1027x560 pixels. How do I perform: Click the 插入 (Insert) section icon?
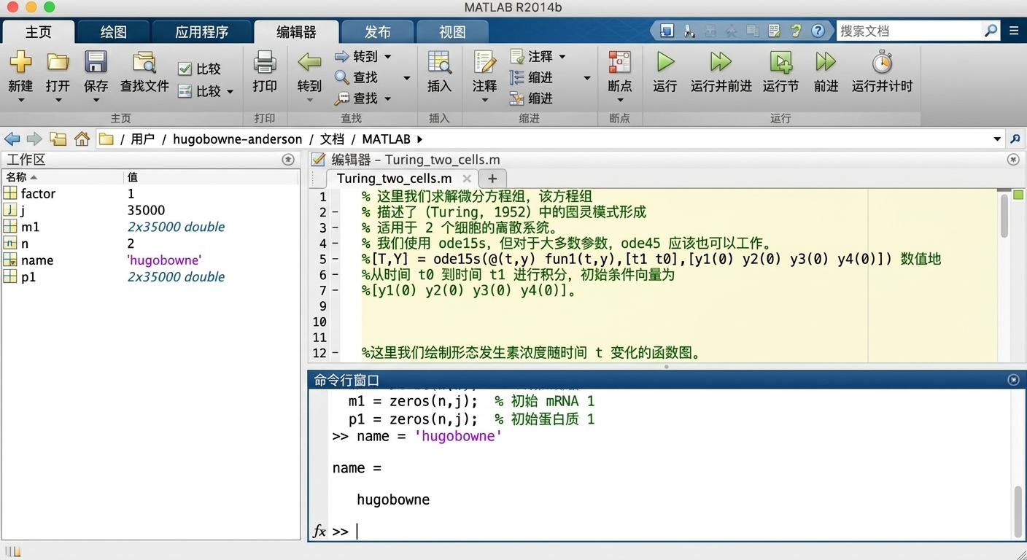pyautogui.click(x=439, y=62)
